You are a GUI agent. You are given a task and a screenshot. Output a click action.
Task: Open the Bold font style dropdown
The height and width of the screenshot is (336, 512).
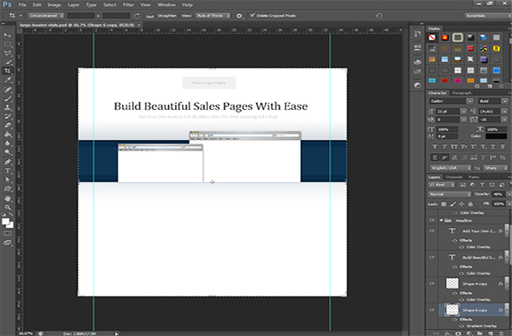[x=504, y=101]
